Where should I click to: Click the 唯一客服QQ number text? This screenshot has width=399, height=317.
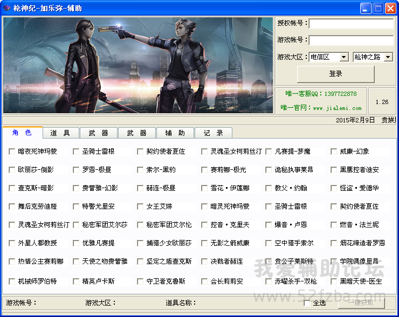pyautogui.click(x=340, y=94)
